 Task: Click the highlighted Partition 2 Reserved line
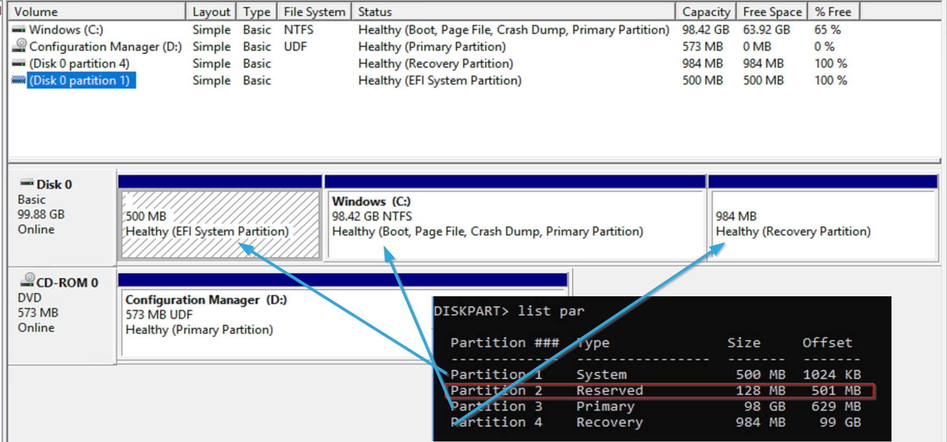(659, 391)
